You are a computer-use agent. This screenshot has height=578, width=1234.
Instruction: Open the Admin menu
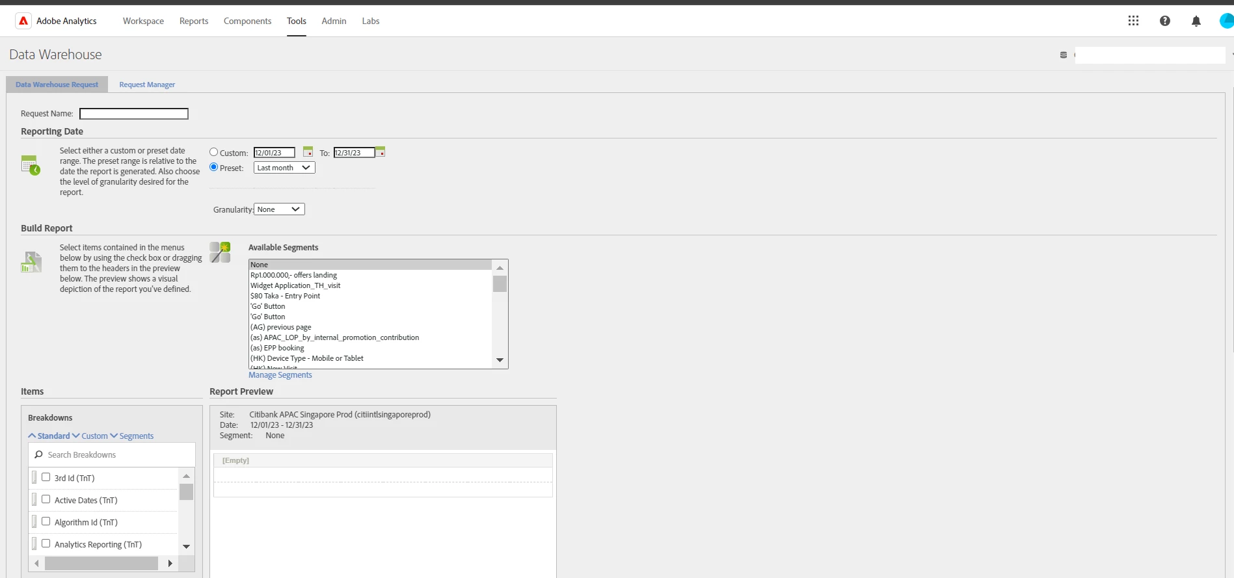[334, 21]
